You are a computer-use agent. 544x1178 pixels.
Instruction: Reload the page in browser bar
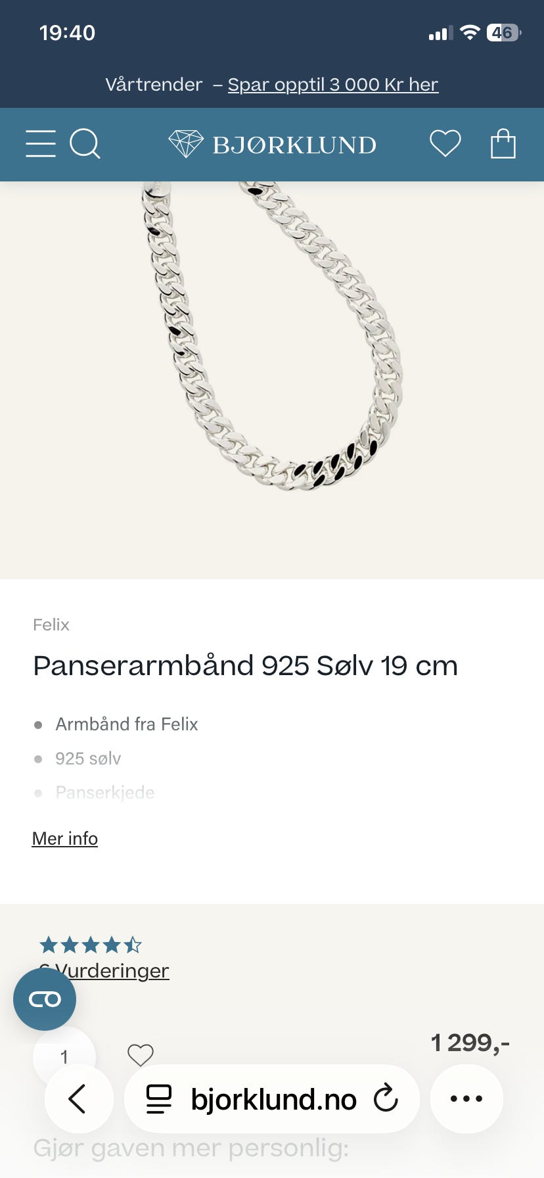coord(386,1098)
